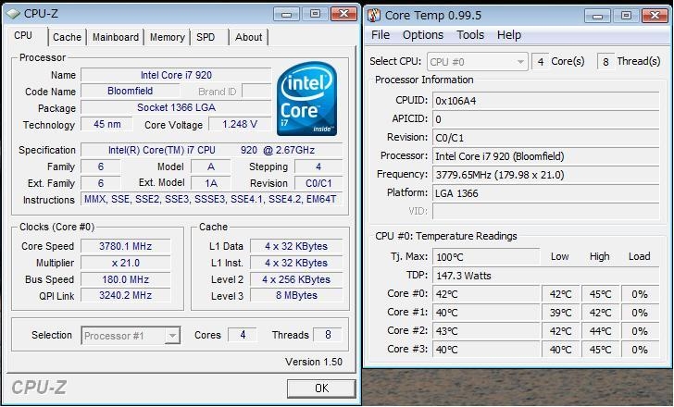Open the Options menu in Core Temp

[423, 35]
